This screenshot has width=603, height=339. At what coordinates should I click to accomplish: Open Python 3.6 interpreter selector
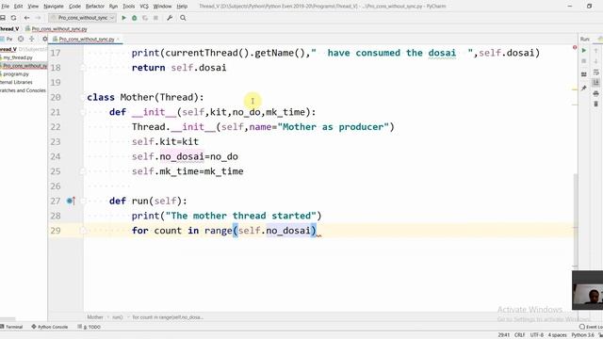pos(582,335)
